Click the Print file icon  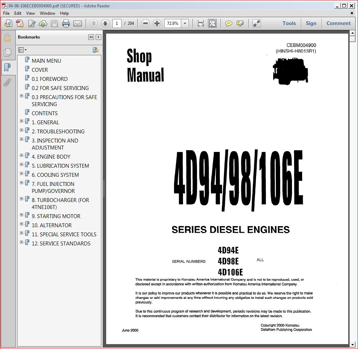66,23
